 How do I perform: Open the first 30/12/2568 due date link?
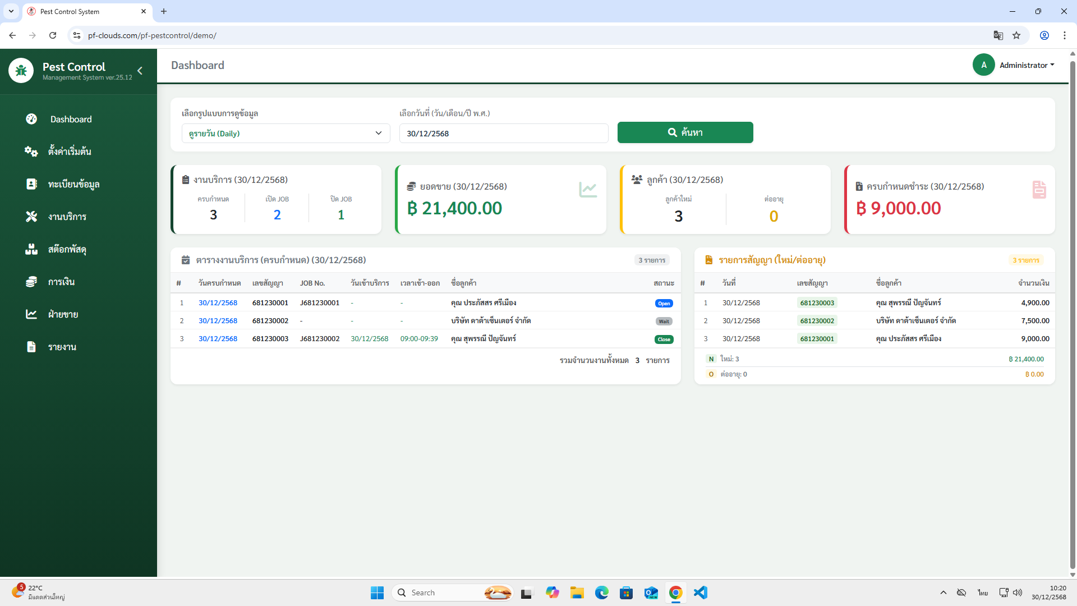218,303
